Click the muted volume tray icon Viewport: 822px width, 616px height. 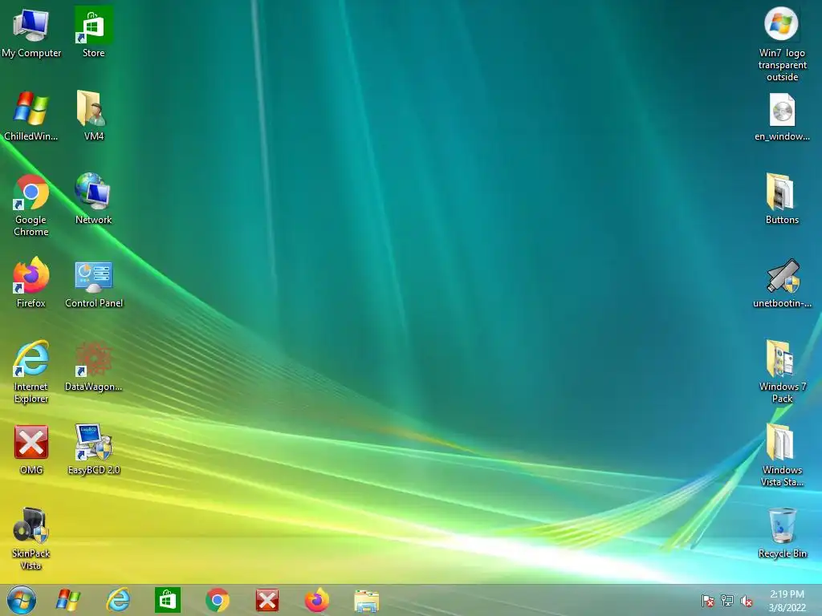[747, 601]
